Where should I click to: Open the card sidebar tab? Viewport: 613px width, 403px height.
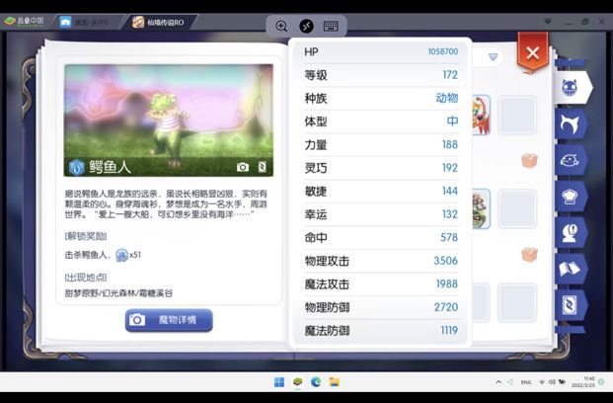(570, 305)
